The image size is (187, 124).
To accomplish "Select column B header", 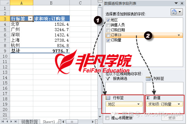I will point(51,3).
